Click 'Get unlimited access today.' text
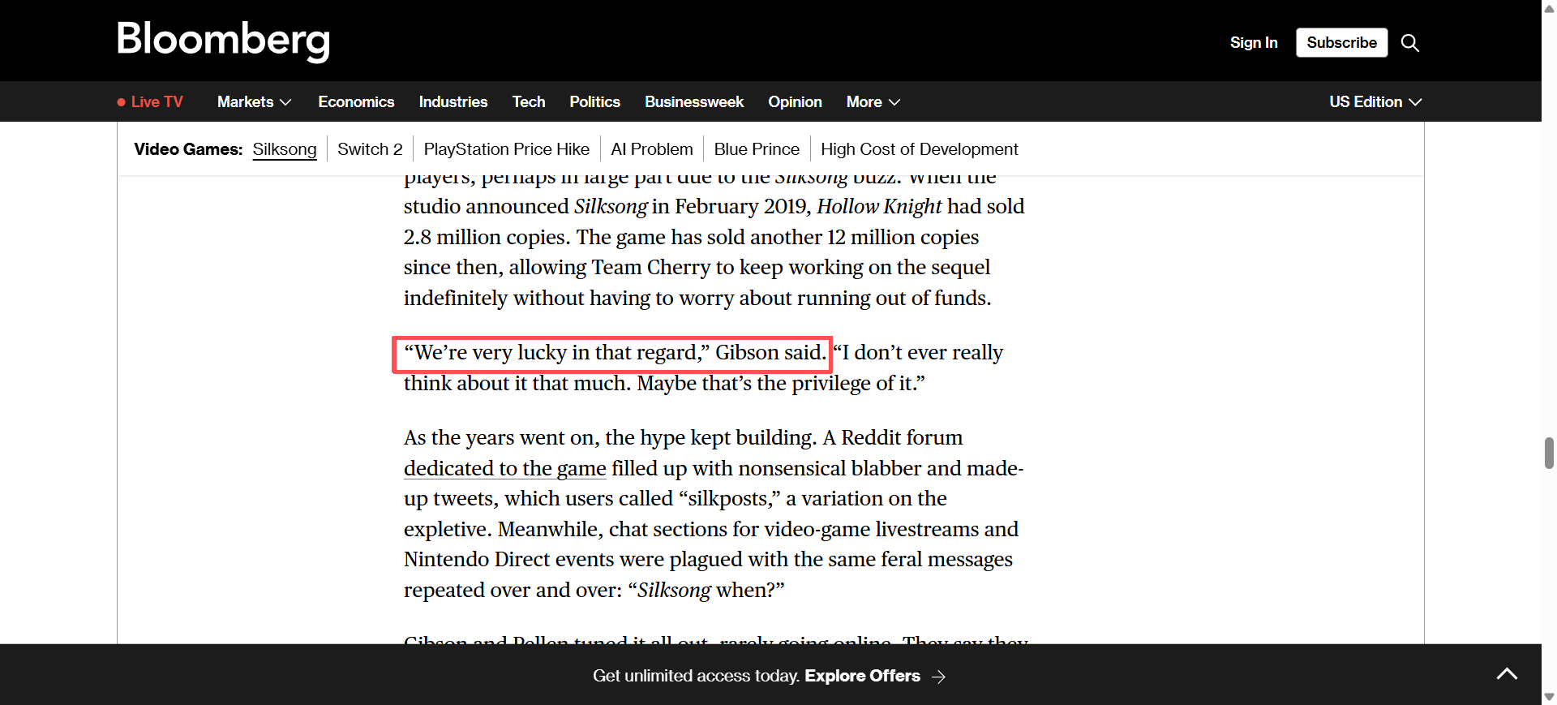This screenshot has height=705, width=1557. click(x=696, y=676)
